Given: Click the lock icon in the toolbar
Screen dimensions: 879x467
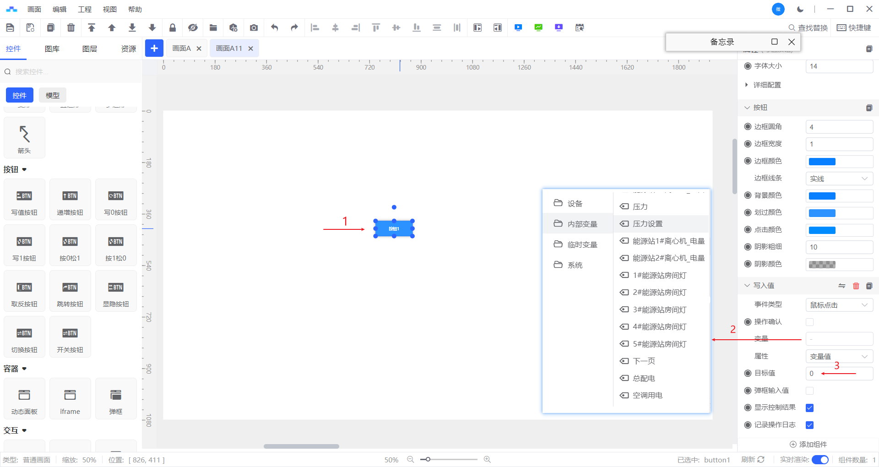Looking at the screenshot, I should [173, 27].
